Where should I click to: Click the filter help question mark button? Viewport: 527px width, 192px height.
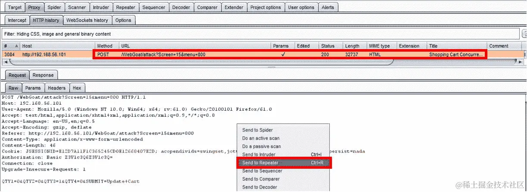(x=524, y=34)
